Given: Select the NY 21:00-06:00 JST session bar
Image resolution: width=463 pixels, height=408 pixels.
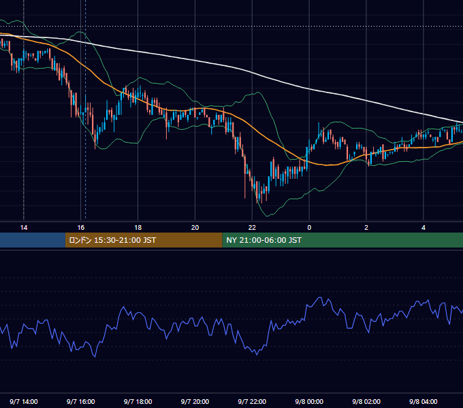Looking at the screenshot, I should (x=342, y=240).
